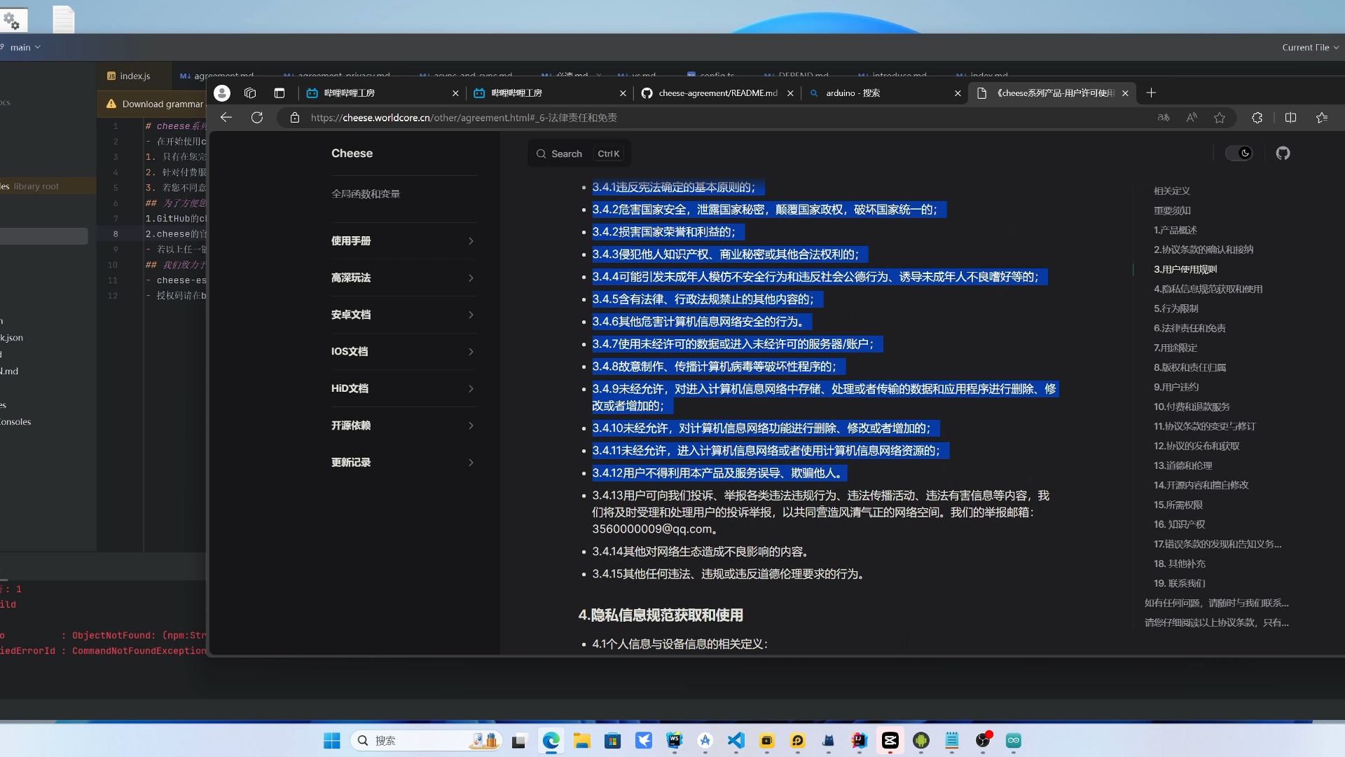Image resolution: width=1345 pixels, height=757 pixels.
Task: Click the Cheese site title
Action: [x=352, y=154]
